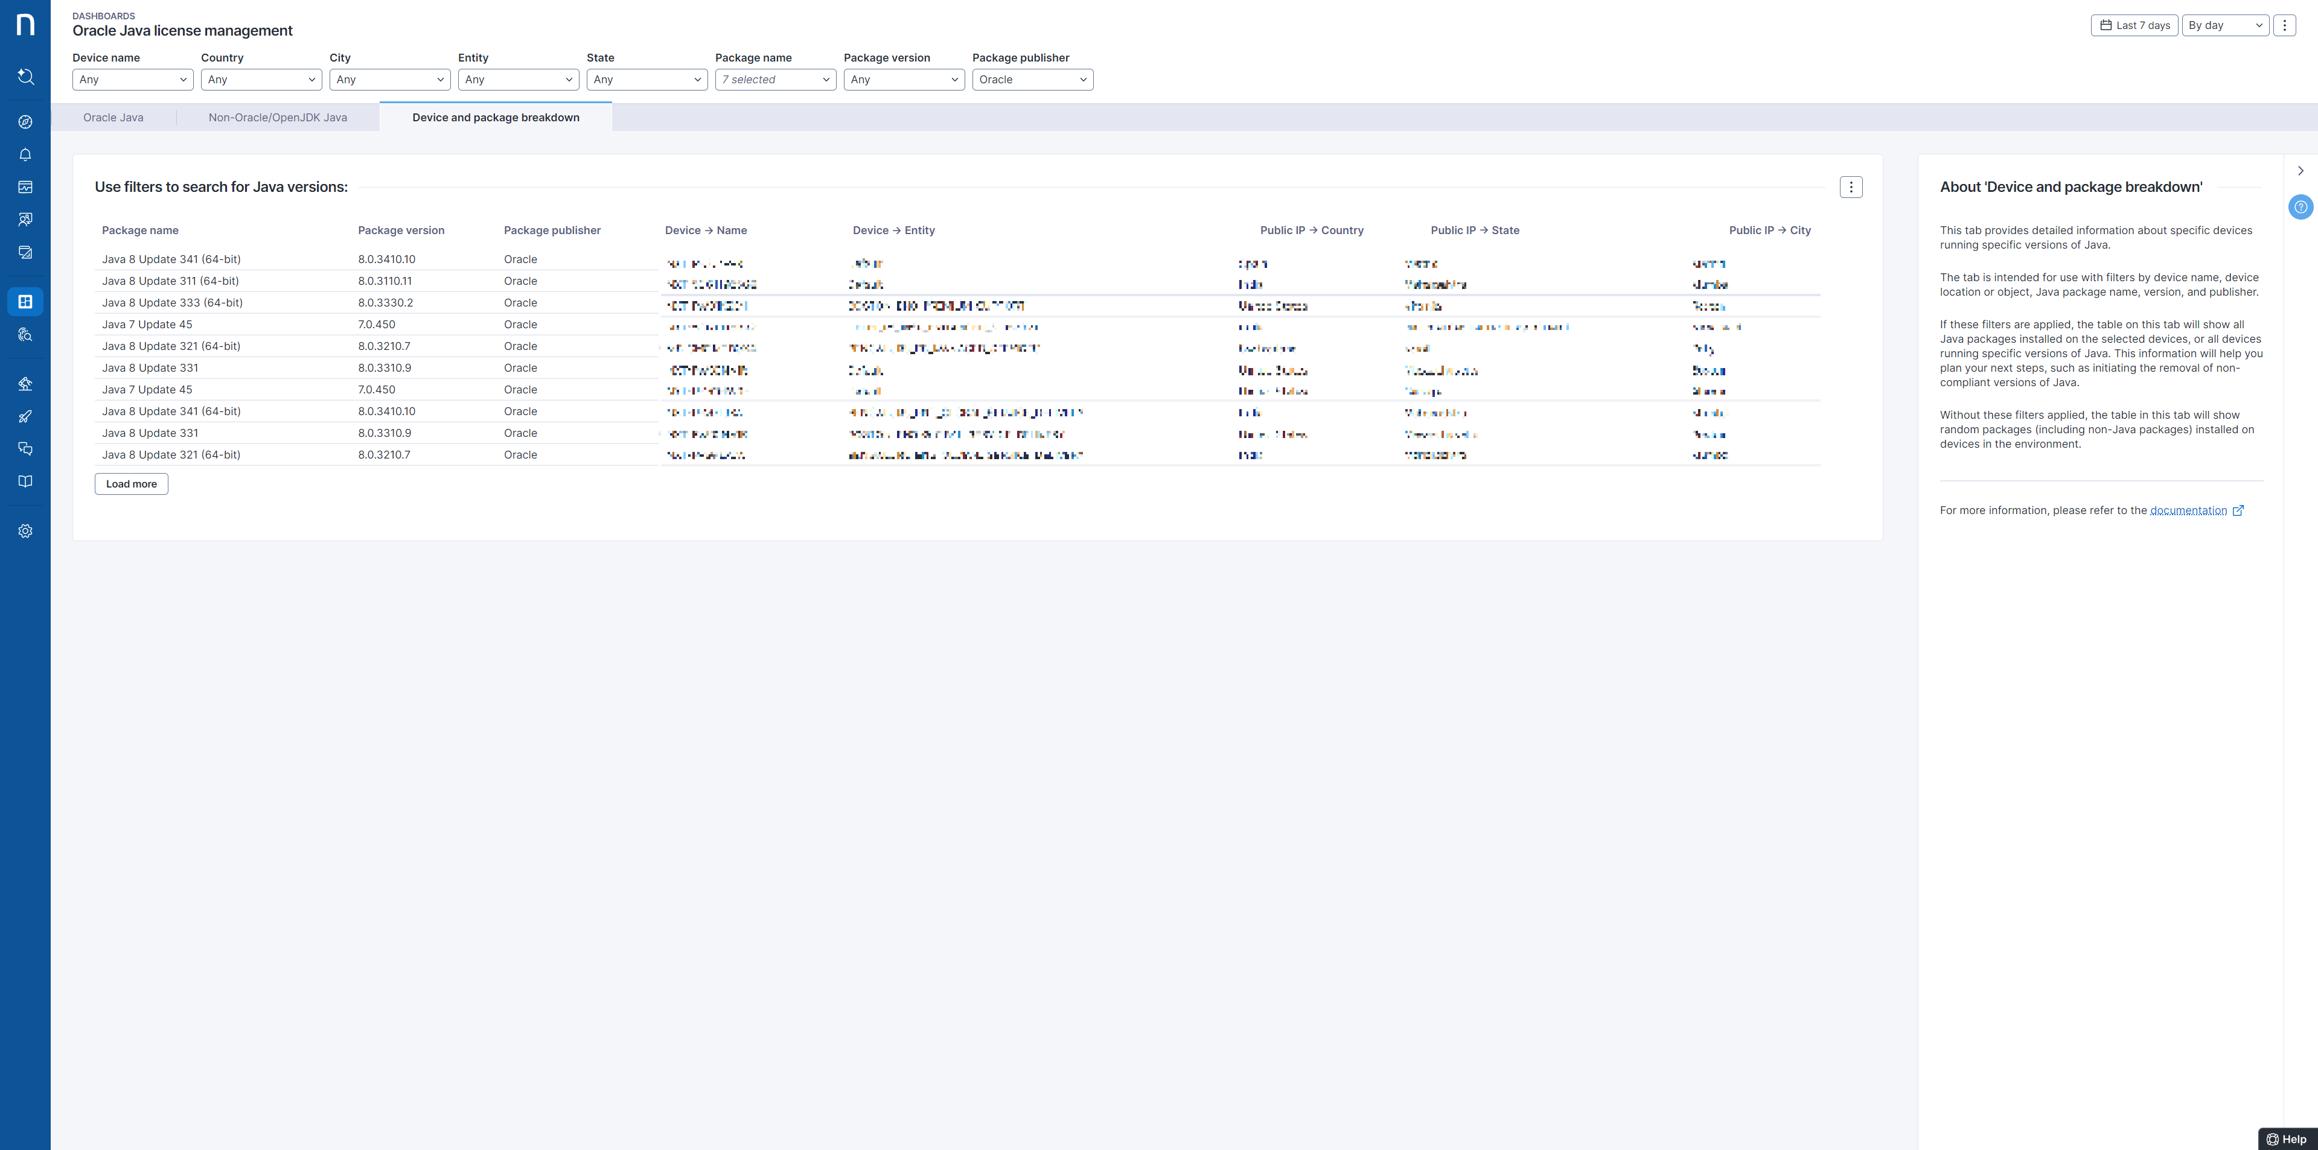Expand the Country filter dropdown
Viewport: 2318px width, 1150px height.
[261, 79]
